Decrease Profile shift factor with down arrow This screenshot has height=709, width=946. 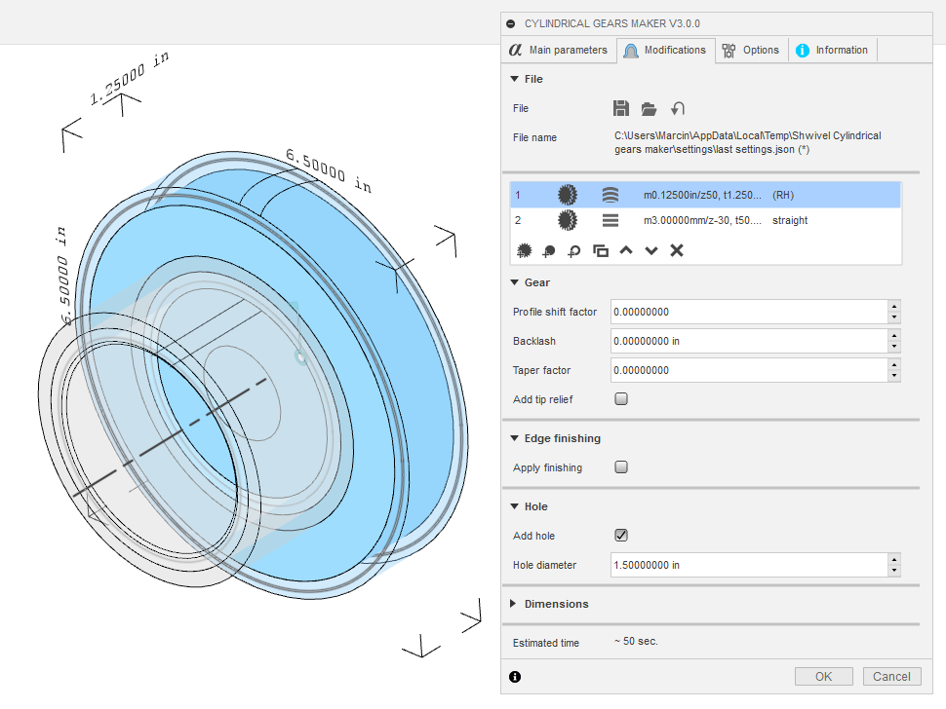(894, 317)
